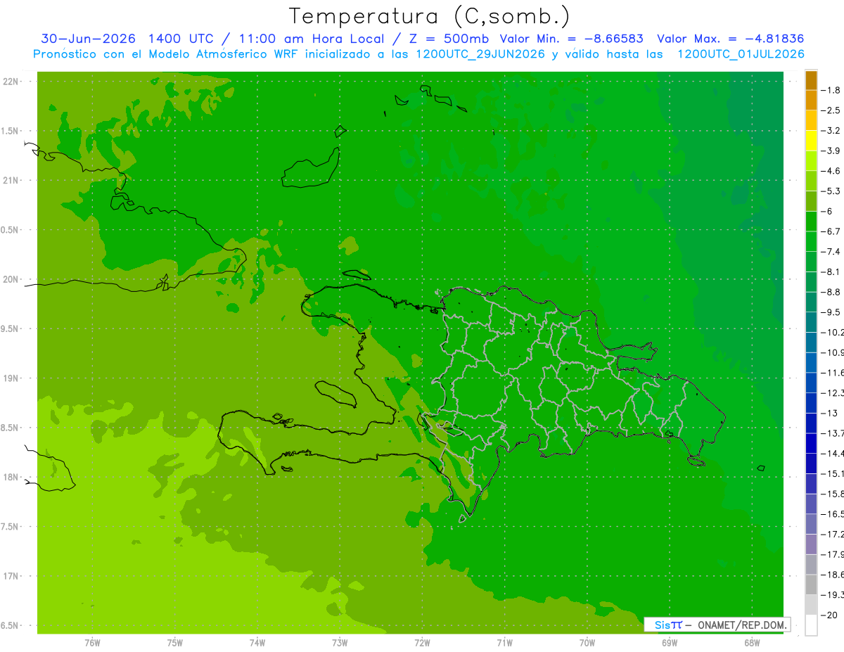Click the '71W' longitude label

[x=504, y=642]
